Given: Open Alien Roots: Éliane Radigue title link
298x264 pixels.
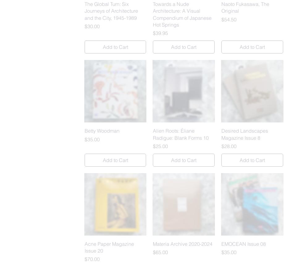Looking at the screenshot, I should point(181,134).
